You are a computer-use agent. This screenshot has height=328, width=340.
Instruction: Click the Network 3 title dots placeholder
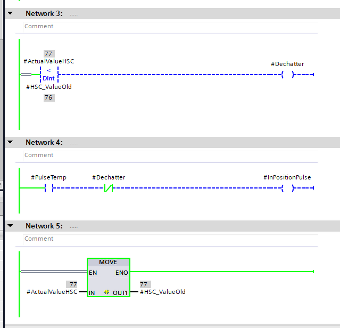(74, 15)
